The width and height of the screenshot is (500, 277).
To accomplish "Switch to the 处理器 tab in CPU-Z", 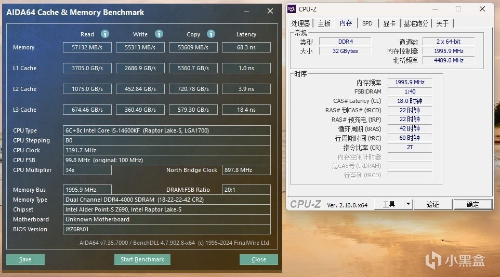I will pos(300,23).
